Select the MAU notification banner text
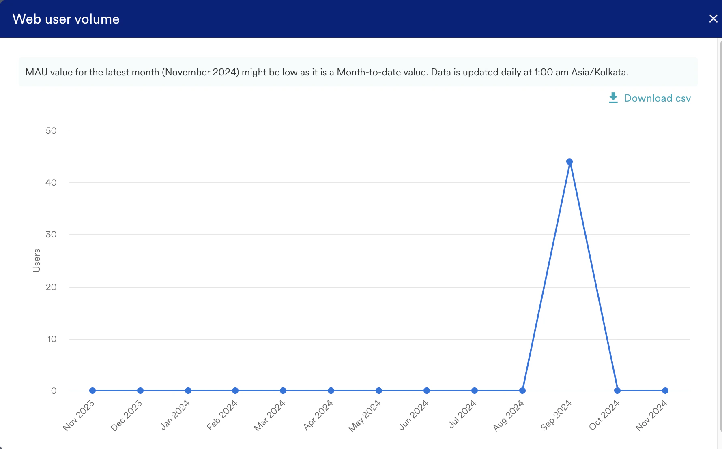The image size is (722, 449). click(x=327, y=72)
